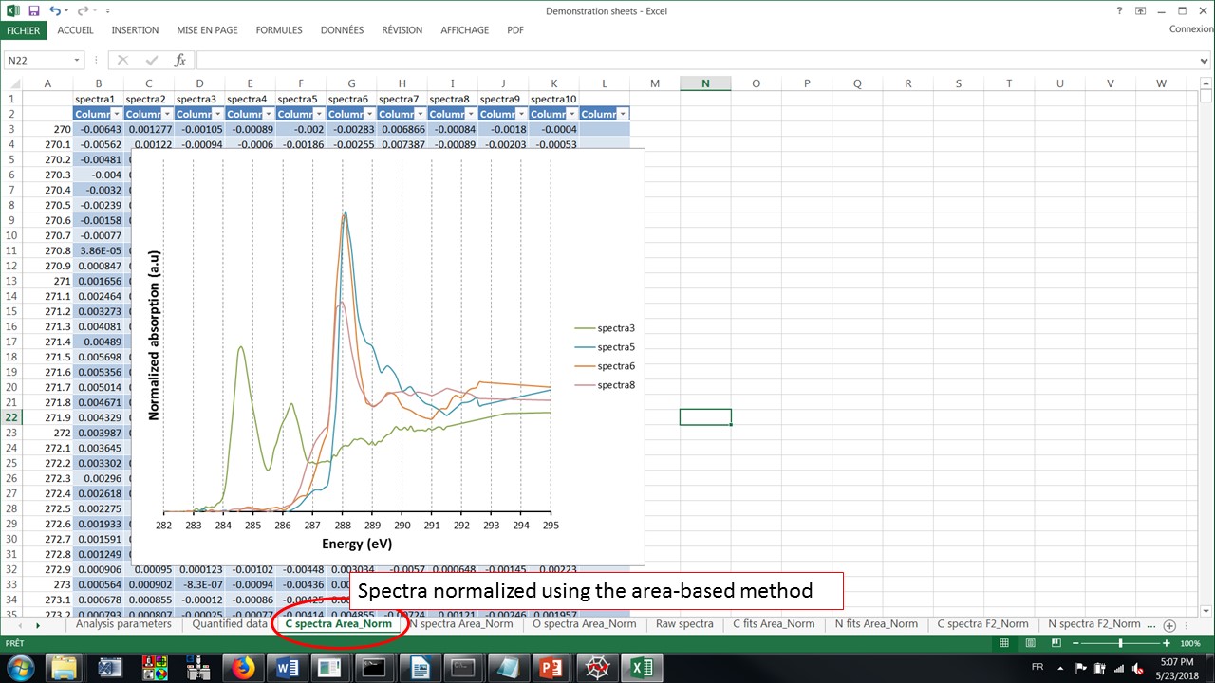Open PowerPoint from the taskbar
This screenshot has width=1215, height=683.
[551, 668]
